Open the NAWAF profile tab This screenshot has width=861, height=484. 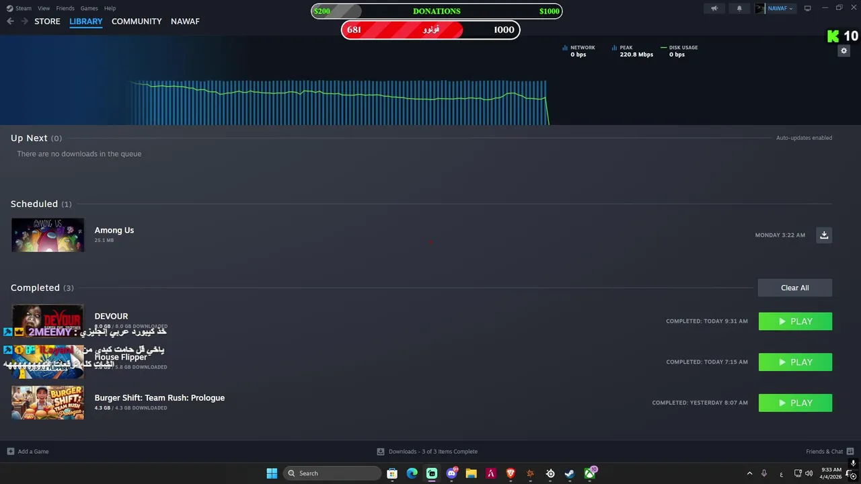coord(185,22)
